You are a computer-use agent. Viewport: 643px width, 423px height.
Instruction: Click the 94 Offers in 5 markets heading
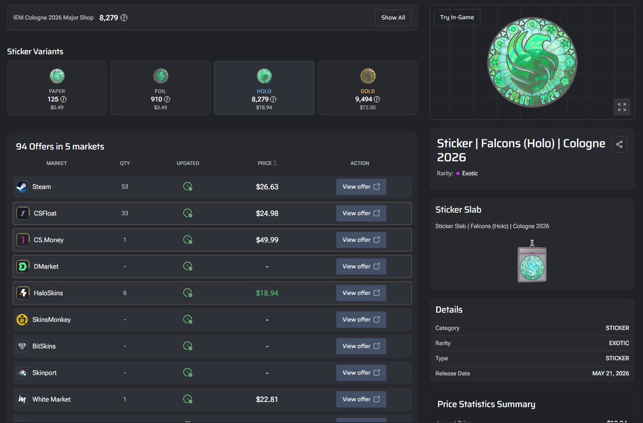[60, 146]
